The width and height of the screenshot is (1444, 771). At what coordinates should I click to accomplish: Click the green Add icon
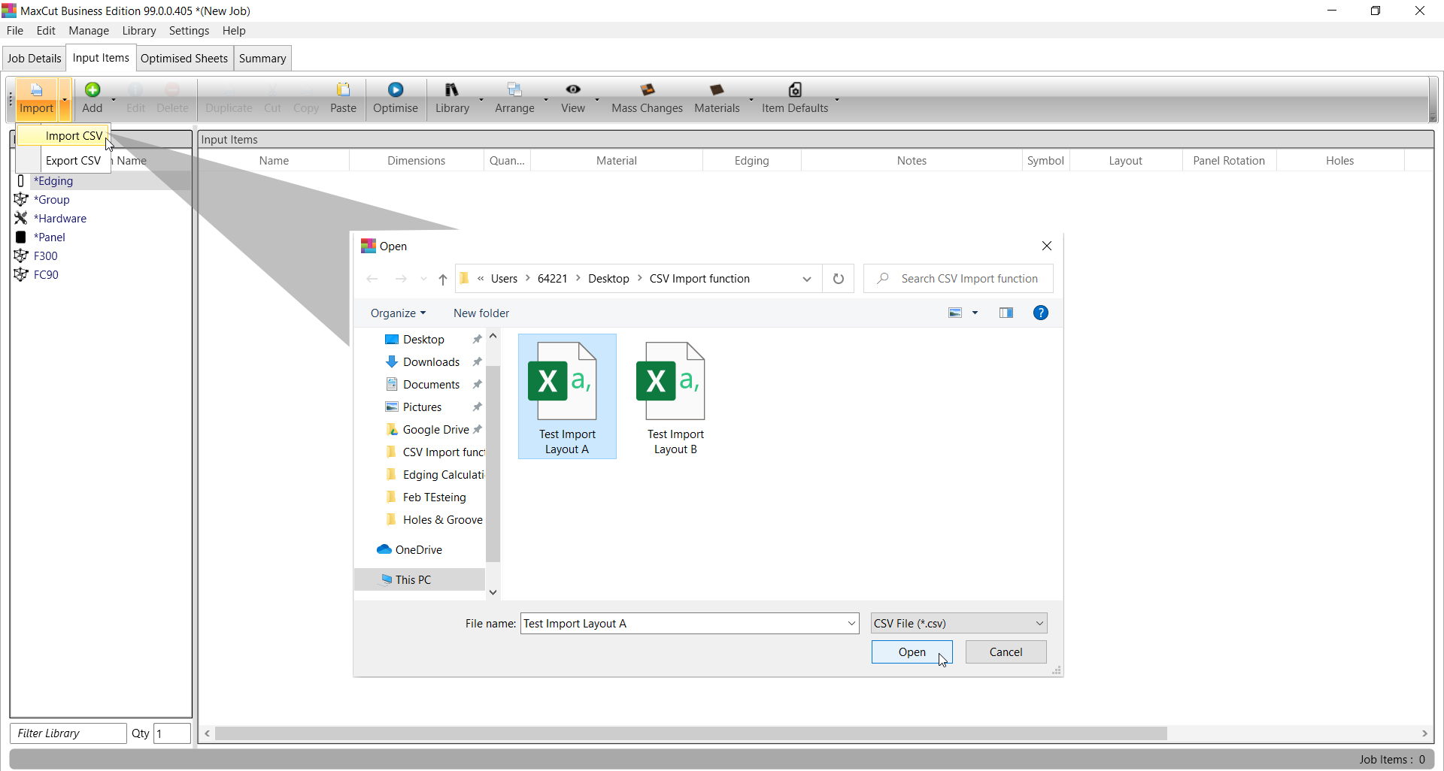click(x=93, y=90)
